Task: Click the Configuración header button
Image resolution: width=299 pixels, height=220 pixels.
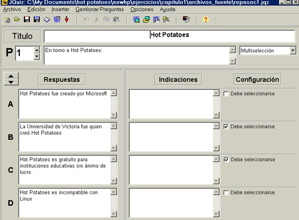Action: [257, 80]
